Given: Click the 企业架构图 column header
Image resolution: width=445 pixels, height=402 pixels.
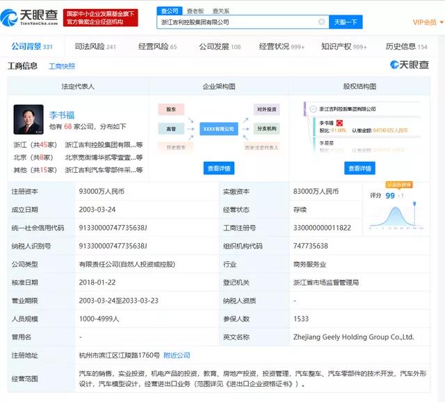Looking at the screenshot, I should point(219,86).
